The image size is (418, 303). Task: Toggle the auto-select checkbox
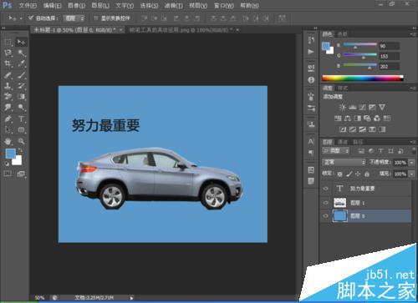point(31,18)
